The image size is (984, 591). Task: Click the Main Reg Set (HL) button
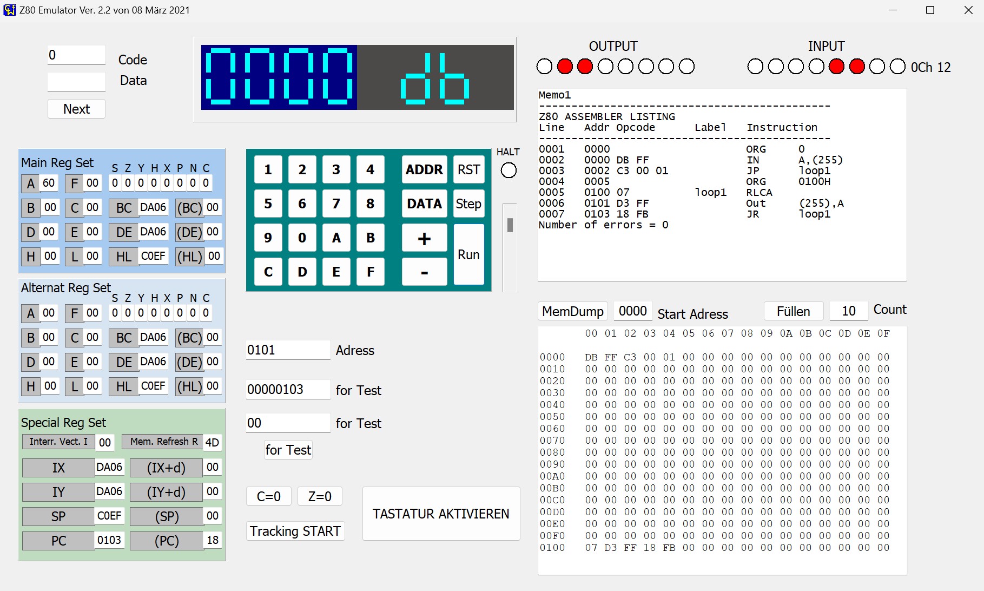[189, 257]
